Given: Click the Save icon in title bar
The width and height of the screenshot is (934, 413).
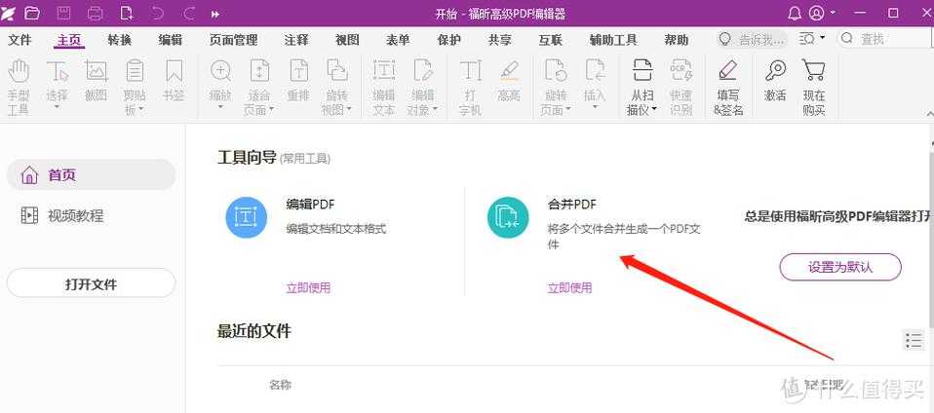Looking at the screenshot, I should click(63, 13).
